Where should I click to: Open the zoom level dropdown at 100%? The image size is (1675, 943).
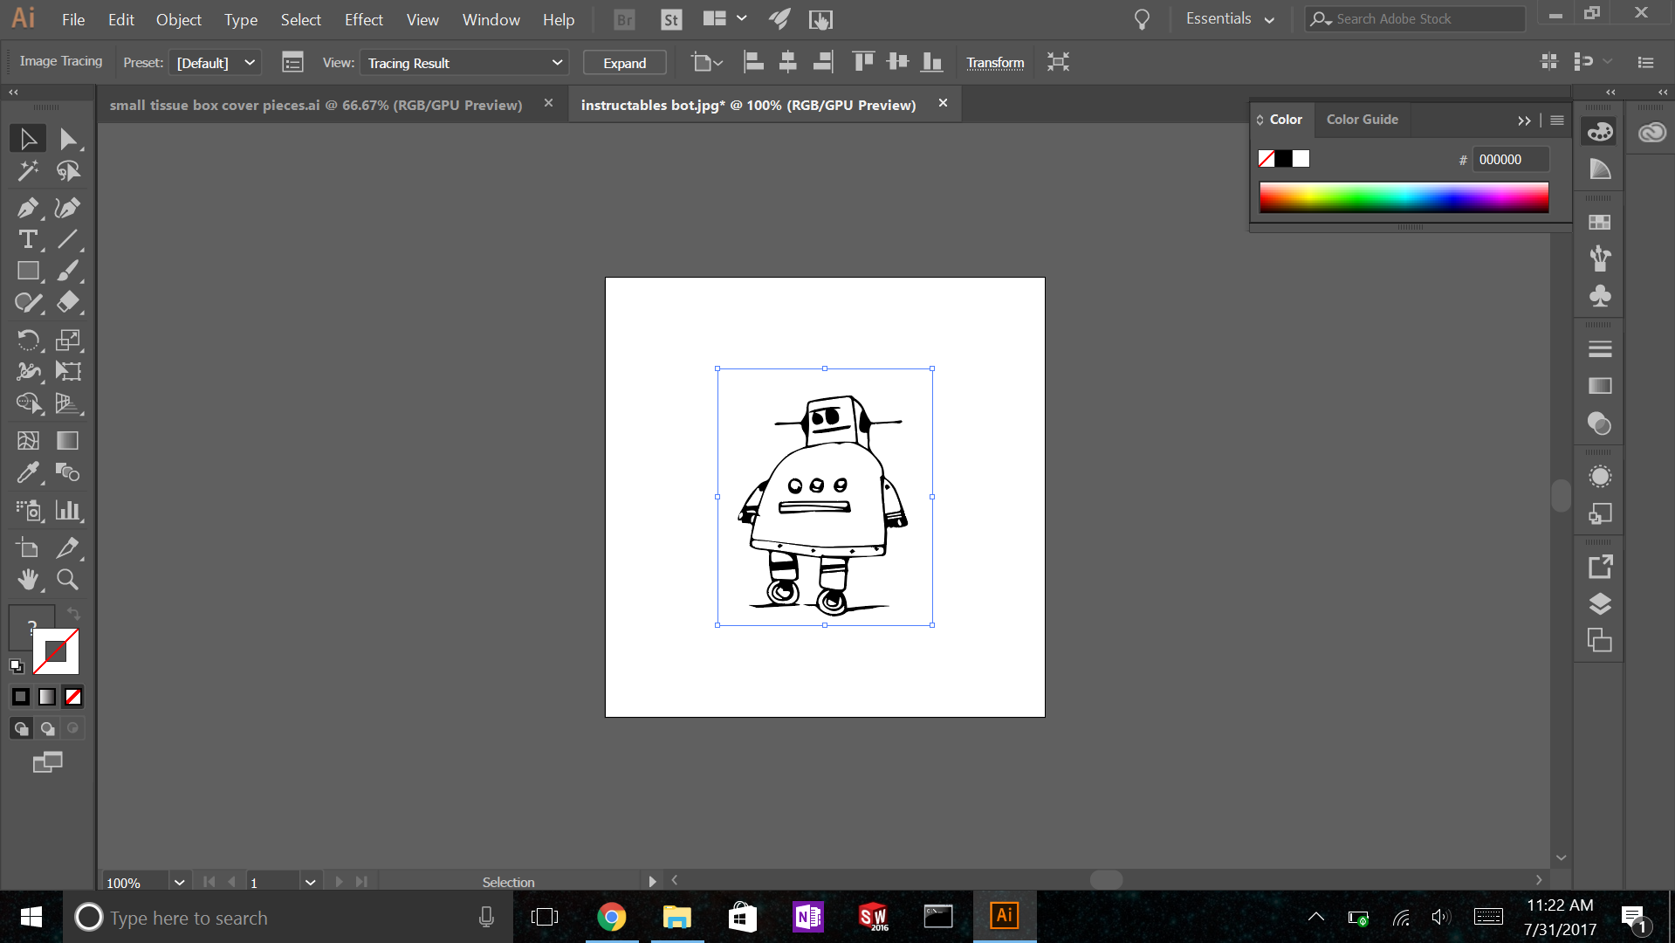(x=179, y=882)
